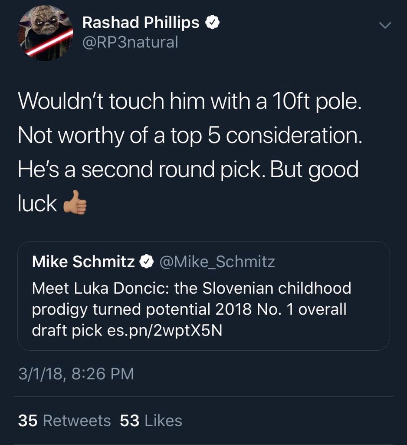Click the Mike Schmitz display name
The width and height of the screenshot is (407, 445).
point(83,261)
